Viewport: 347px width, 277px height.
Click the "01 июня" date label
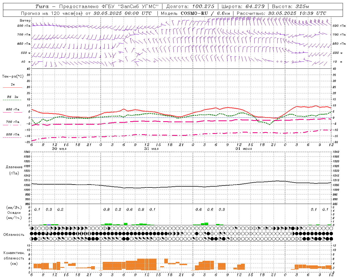pos(243,149)
